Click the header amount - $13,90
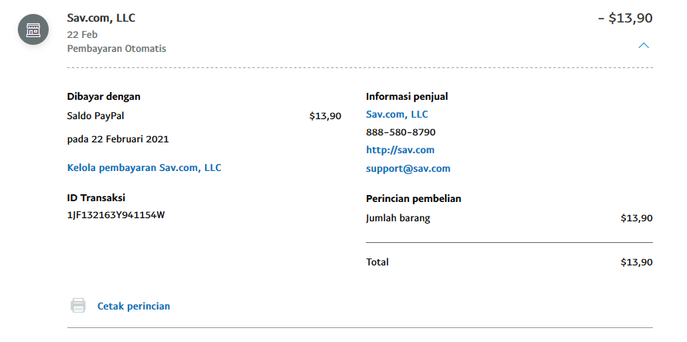The height and width of the screenshot is (342, 687). [625, 18]
